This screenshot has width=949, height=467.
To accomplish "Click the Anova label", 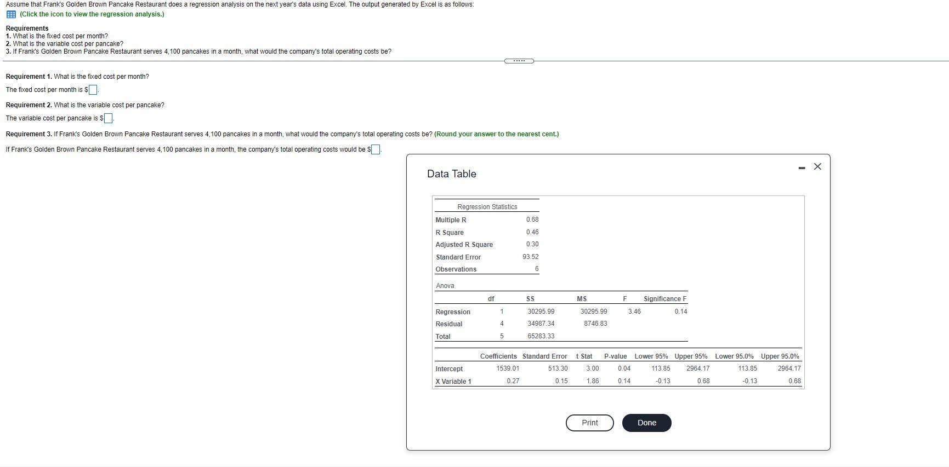I will 445,286.
